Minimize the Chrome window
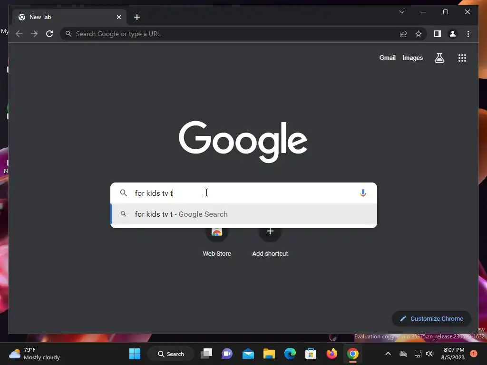Viewport: 487px width, 365px height. click(424, 12)
